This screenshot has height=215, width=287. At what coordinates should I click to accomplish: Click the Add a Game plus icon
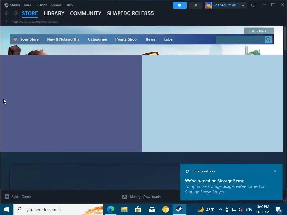pyautogui.click(x=7, y=197)
